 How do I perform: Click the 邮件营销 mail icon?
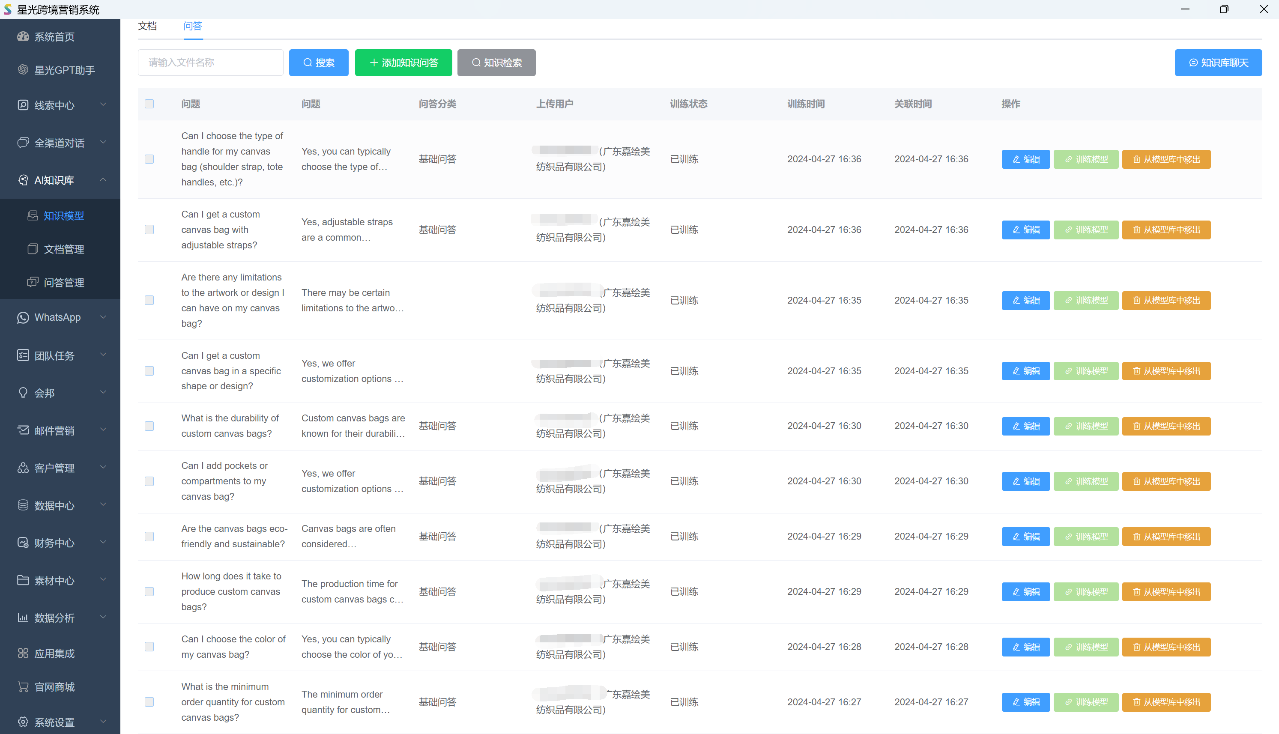(x=23, y=430)
